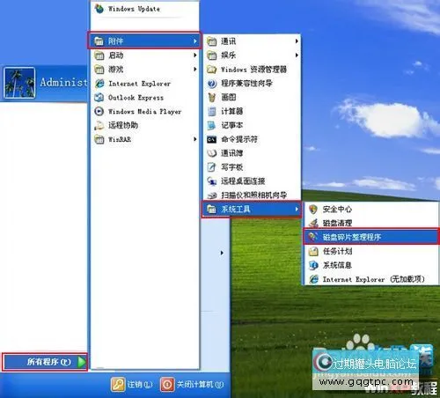Click the 系统信息 icon
The image size is (440, 398).
click(x=313, y=265)
